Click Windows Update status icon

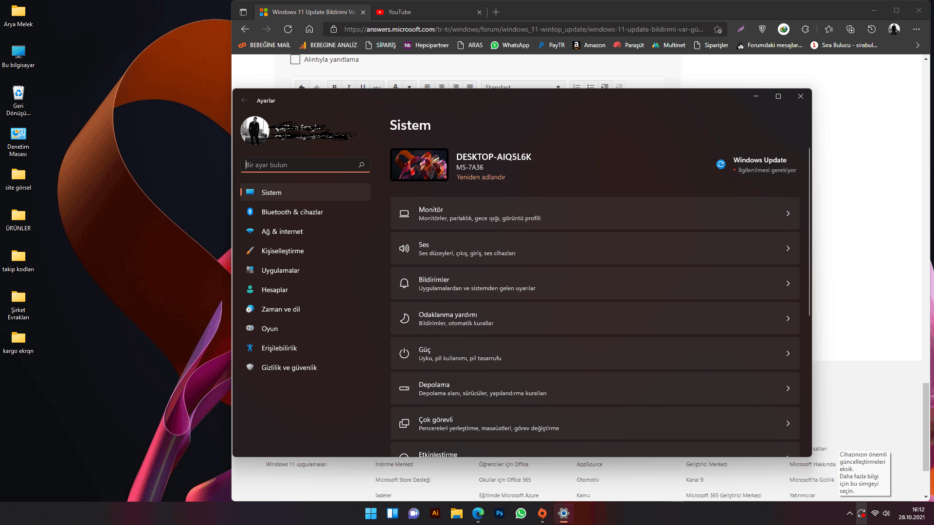coord(720,164)
